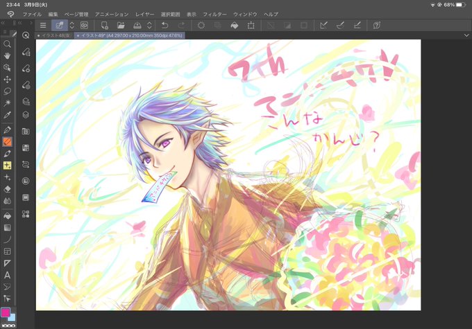Image resolution: width=472 pixels, height=329 pixels.
Task: Select the Lasso selection tool
Action: click(7, 91)
